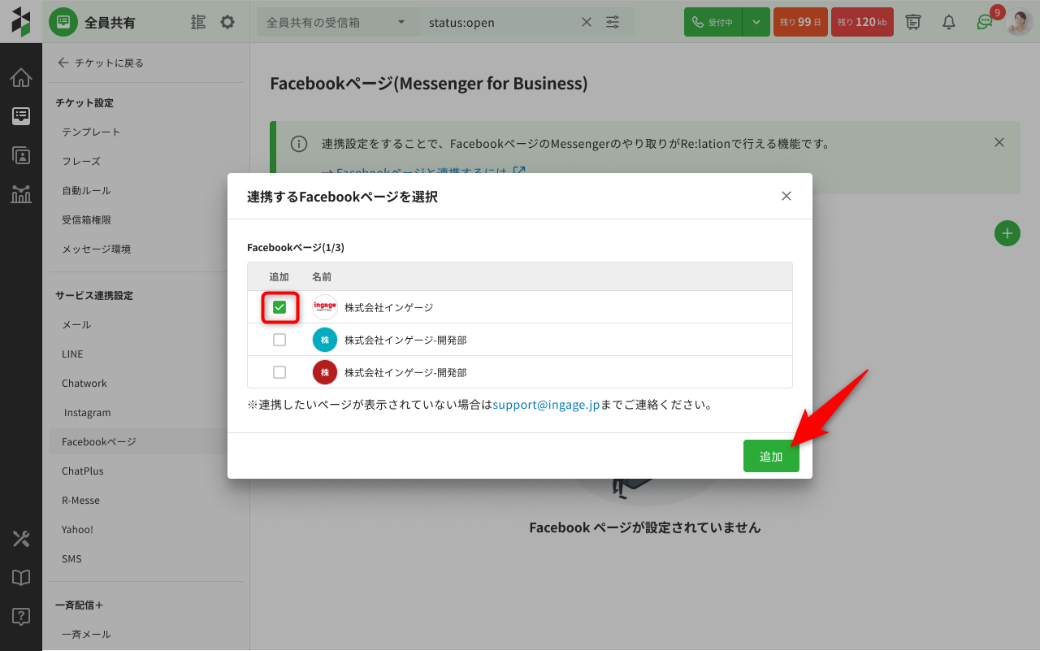The width and height of the screenshot is (1040, 651).
Task: Open the dropdown arrow beside 受付中
Action: 756,22
